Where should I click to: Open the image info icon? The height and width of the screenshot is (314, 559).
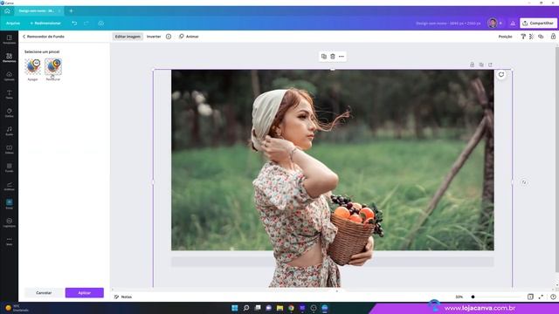pos(169,37)
